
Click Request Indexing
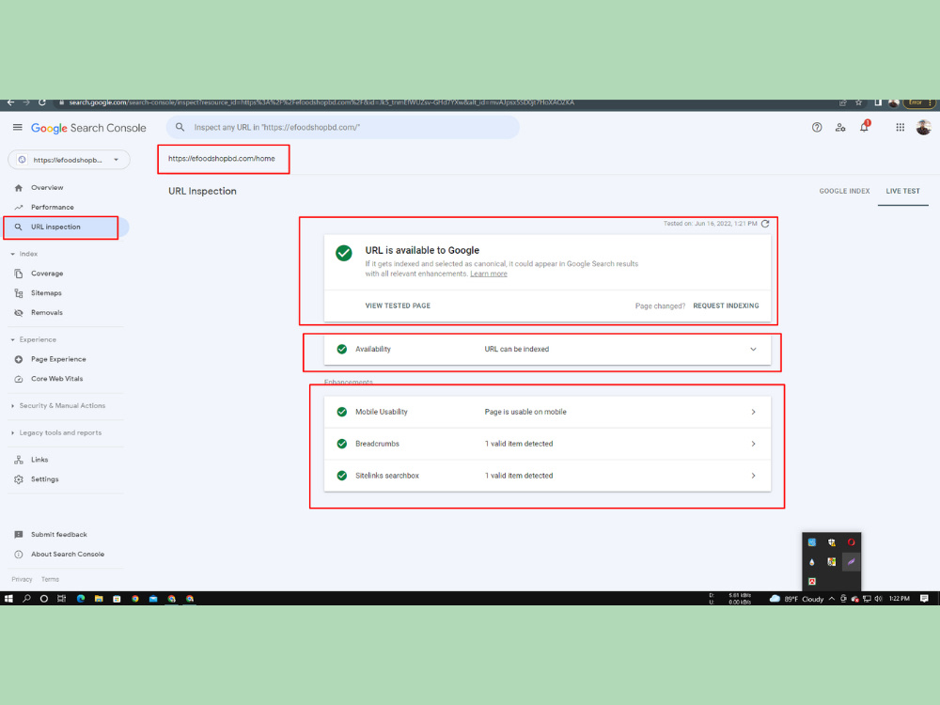coord(726,305)
